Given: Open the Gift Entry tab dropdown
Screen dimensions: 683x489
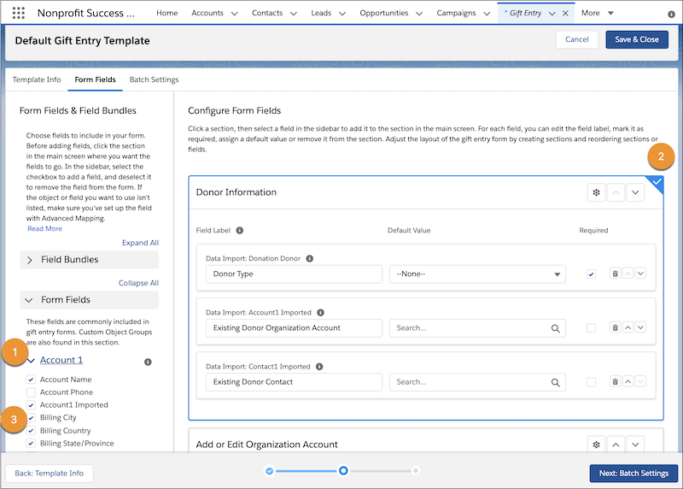Looking at the screenshot, I should (x=552, y=14).
